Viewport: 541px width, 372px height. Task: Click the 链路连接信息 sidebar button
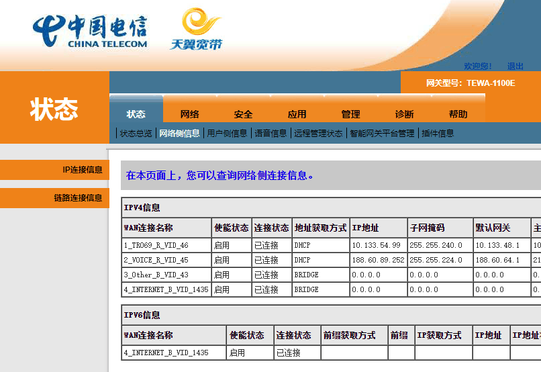[x=54, y=198]
